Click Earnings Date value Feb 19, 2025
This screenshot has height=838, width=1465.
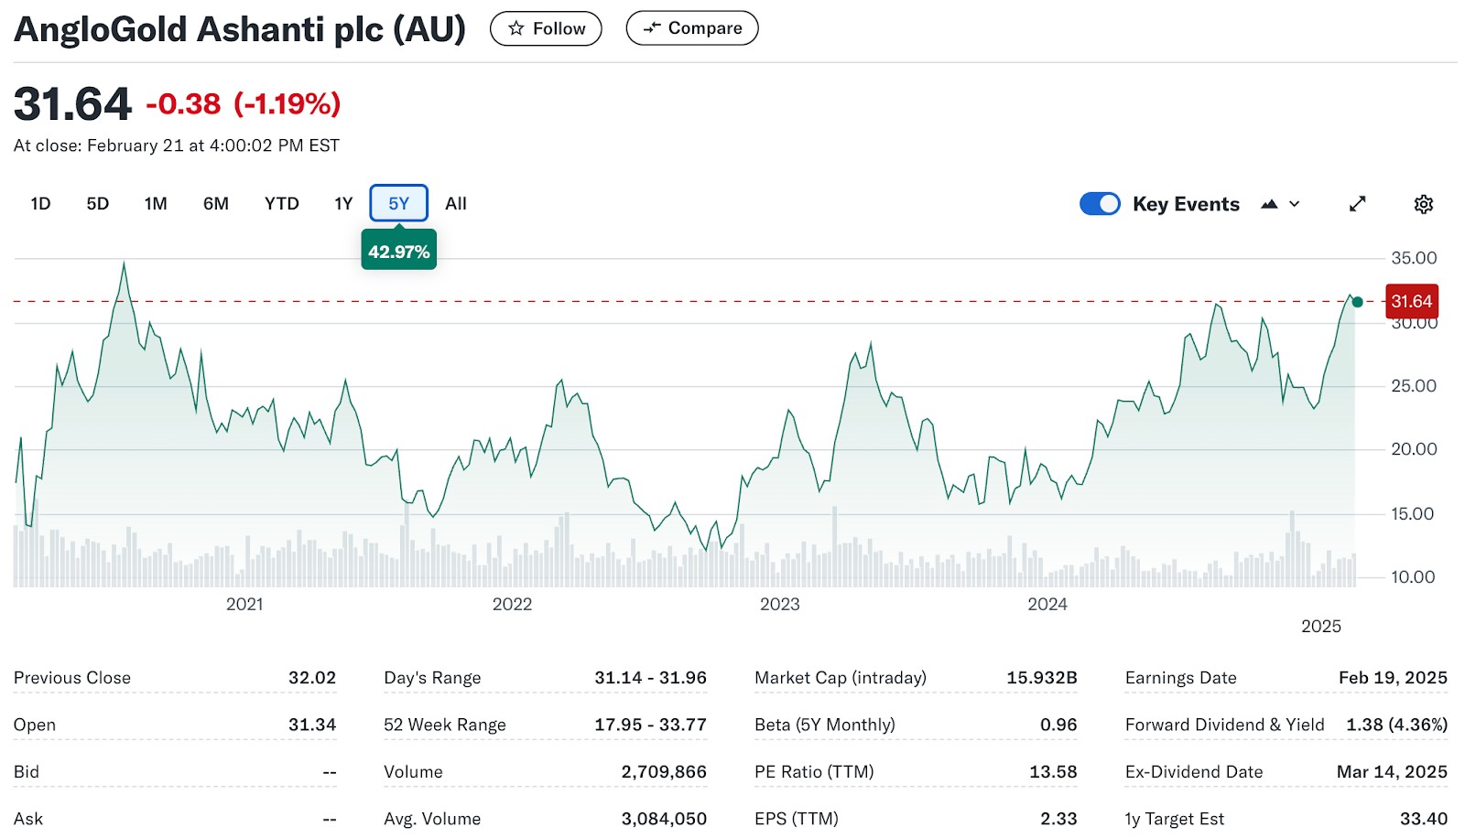click(1393, 678)
